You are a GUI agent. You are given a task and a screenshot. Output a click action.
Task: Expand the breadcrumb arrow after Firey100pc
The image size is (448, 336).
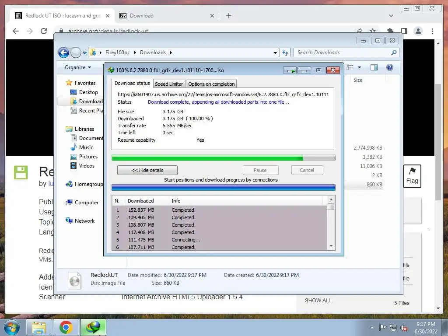click(135, 52)
